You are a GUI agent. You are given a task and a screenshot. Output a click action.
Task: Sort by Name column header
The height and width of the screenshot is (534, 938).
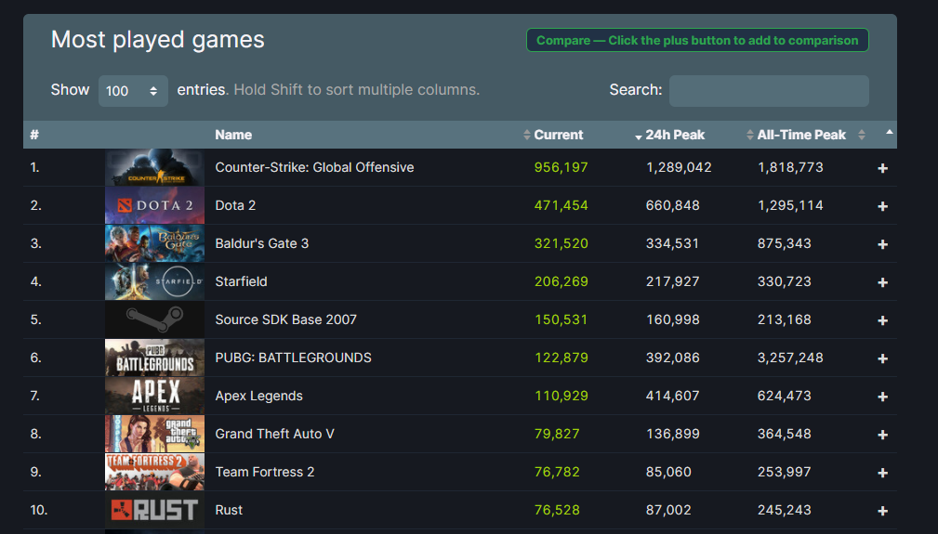pyautogui.click(x=233, y=135)
